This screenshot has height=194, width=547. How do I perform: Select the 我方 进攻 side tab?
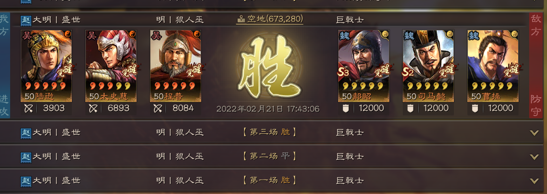(x=5, y=65)
